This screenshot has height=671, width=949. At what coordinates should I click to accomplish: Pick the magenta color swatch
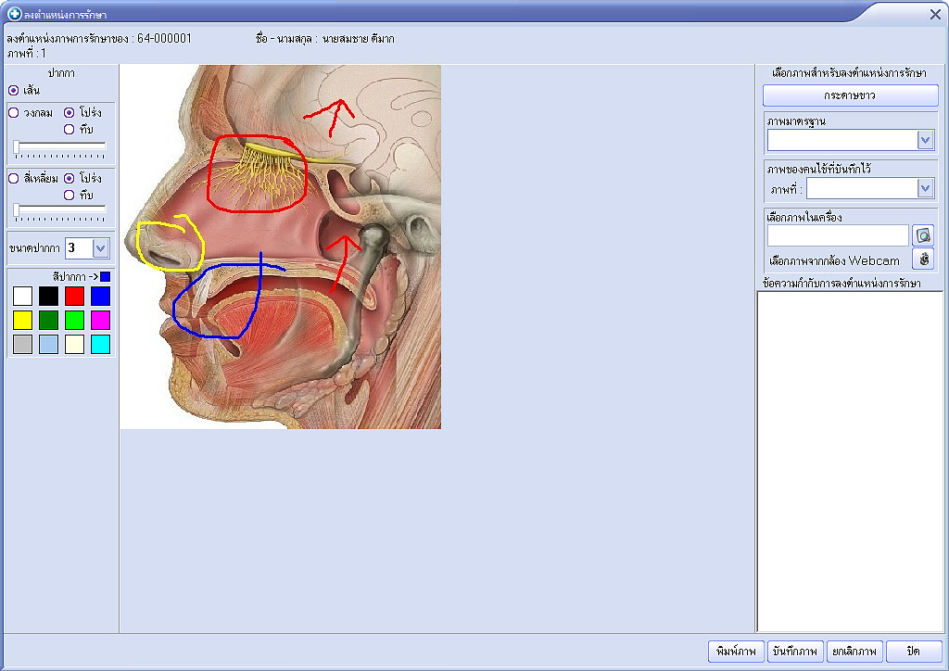100,320
